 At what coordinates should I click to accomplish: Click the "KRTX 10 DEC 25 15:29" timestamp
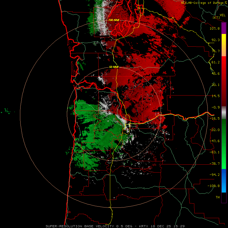(162, 226)
